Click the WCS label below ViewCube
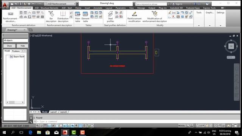The image size is (242, 136). click(x=231, y=57)
